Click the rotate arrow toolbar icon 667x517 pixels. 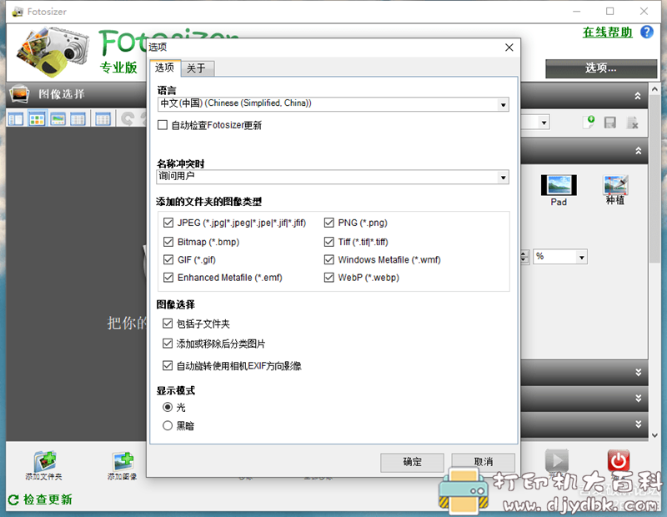point(128,118)
